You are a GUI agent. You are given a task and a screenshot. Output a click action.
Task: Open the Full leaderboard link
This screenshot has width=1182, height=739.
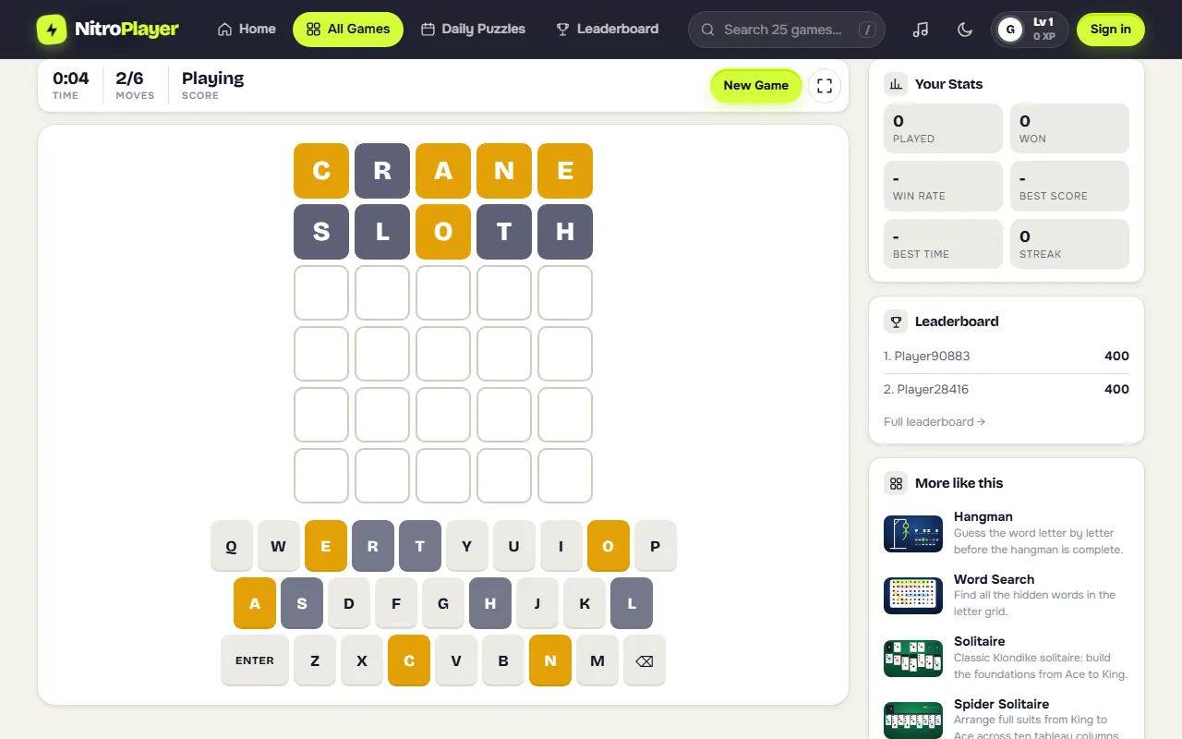click(x=935, y=422)
